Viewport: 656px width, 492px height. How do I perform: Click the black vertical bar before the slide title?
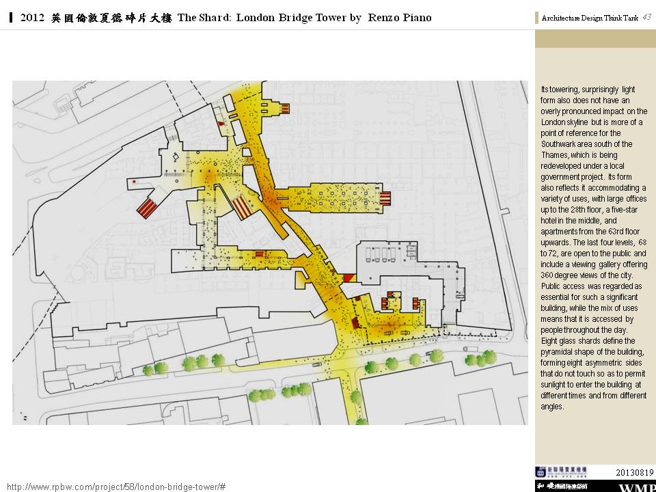coord(12,18)
